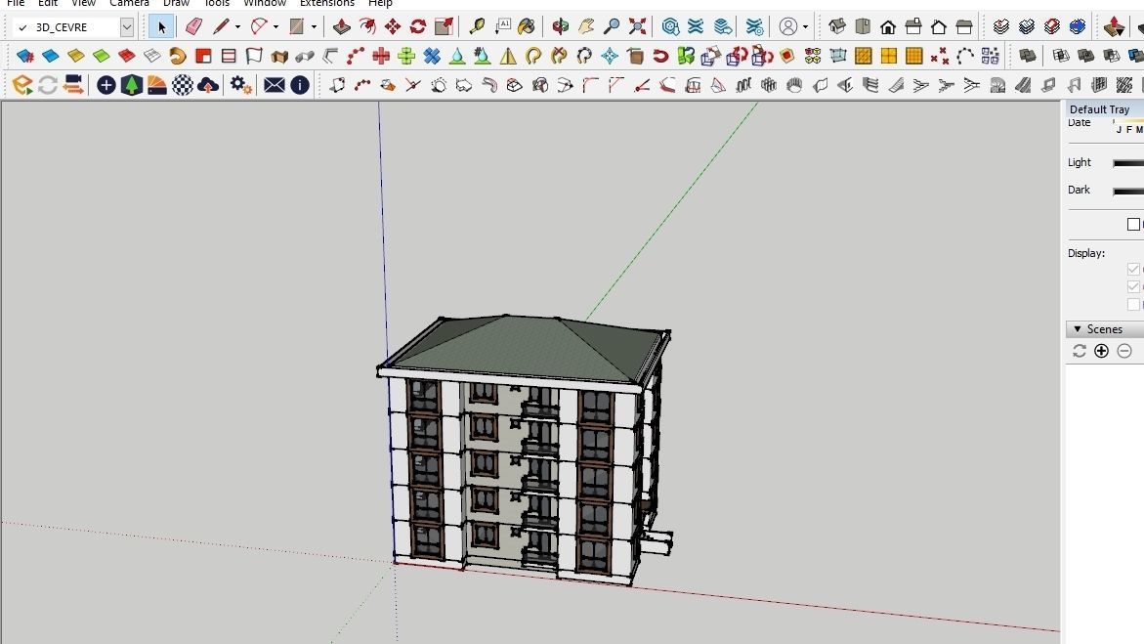Select the Rectangle shape tool
Screen dimensions: 1144x644
coord(296,27)
